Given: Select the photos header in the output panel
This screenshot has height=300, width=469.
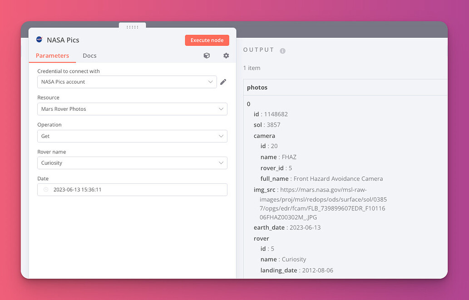Looking at the screenshot, I should [x=257, y=86].
